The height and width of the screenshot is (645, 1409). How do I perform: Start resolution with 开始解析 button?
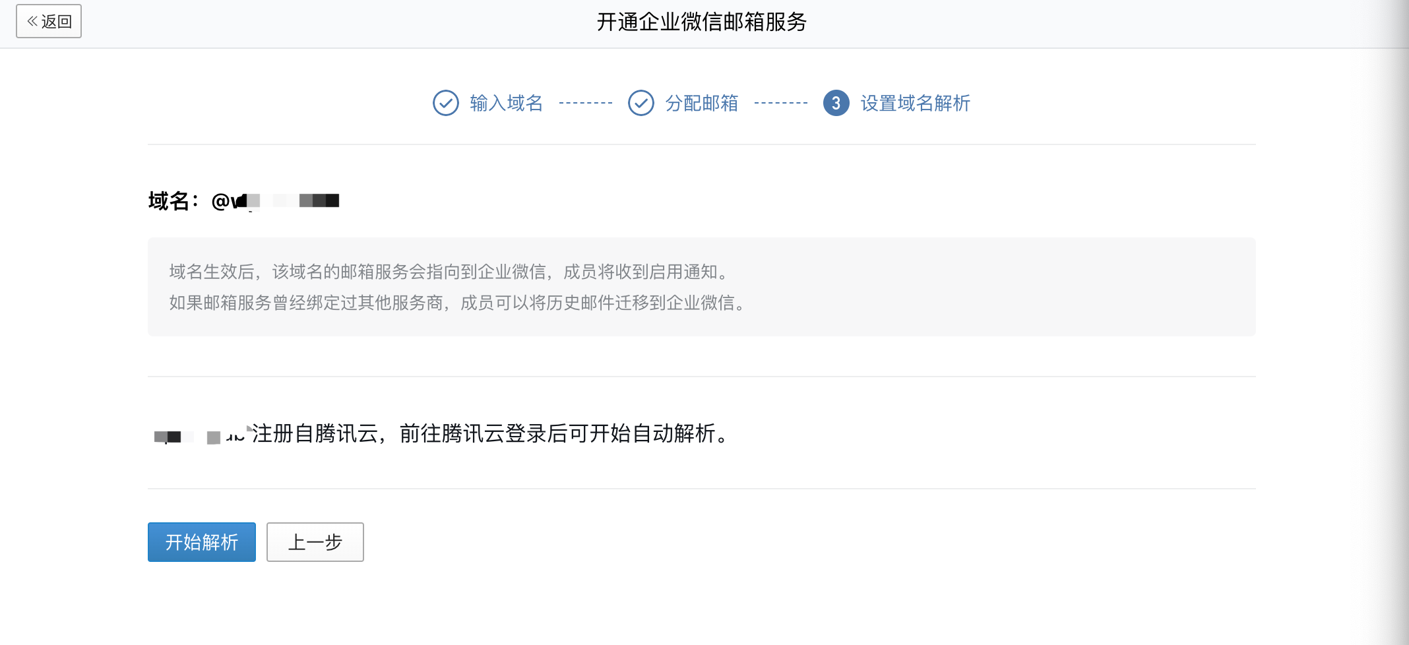(x=202, y=542)
